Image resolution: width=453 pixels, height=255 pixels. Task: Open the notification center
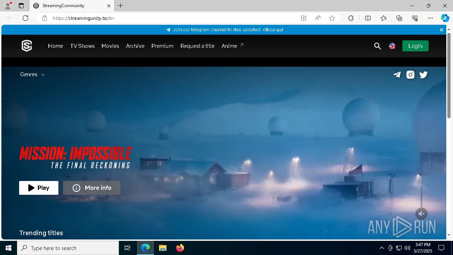[x=441, y=248]
